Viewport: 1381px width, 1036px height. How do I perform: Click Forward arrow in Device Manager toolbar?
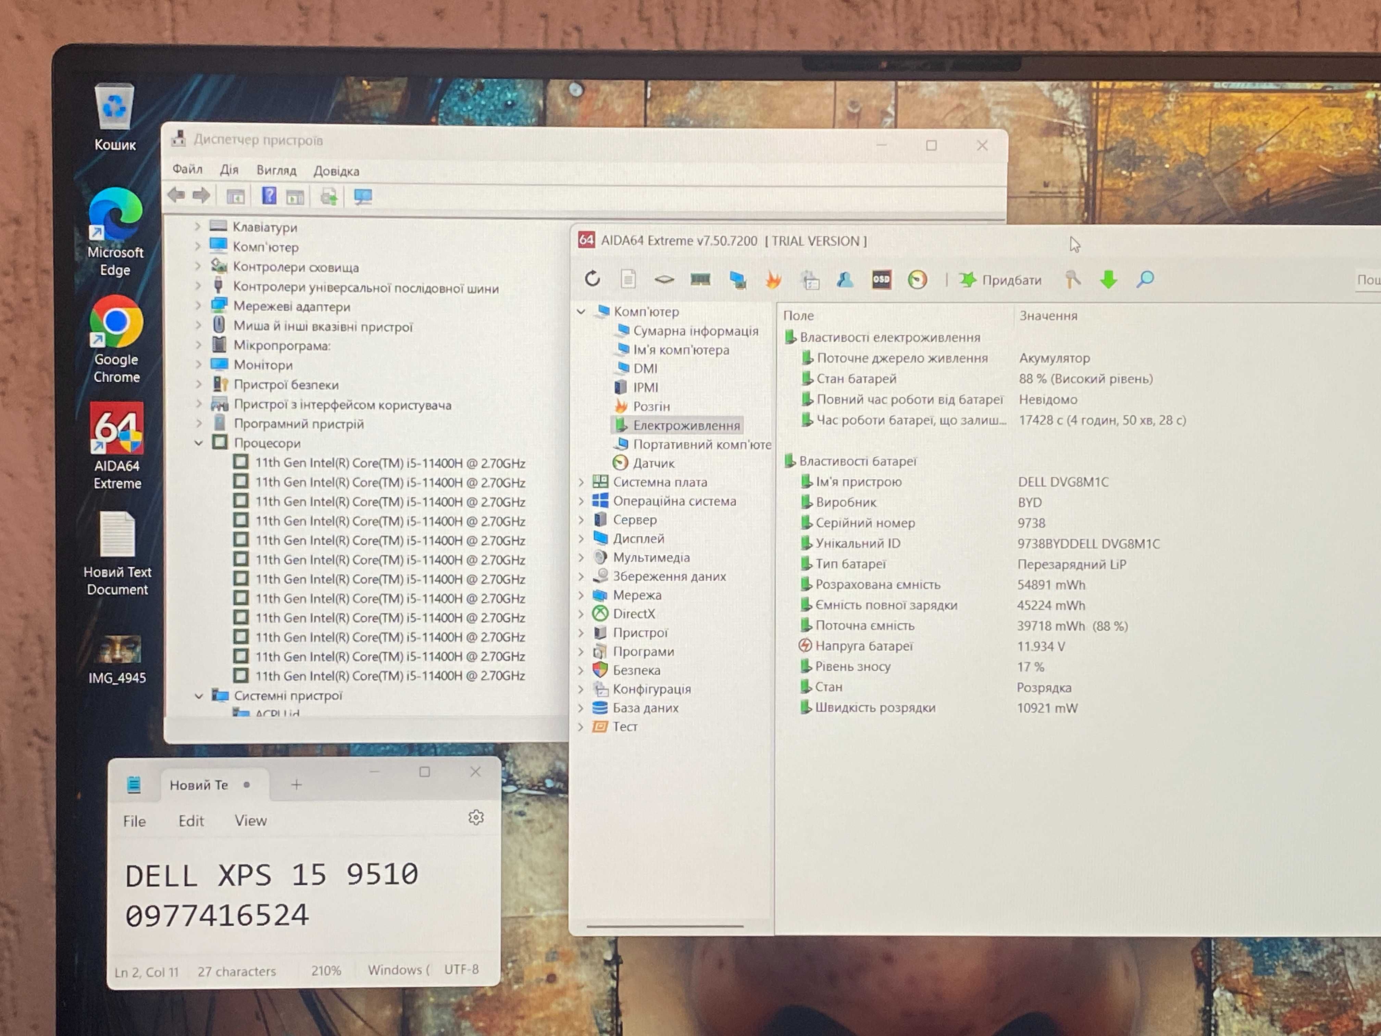(x=201, y=196)
